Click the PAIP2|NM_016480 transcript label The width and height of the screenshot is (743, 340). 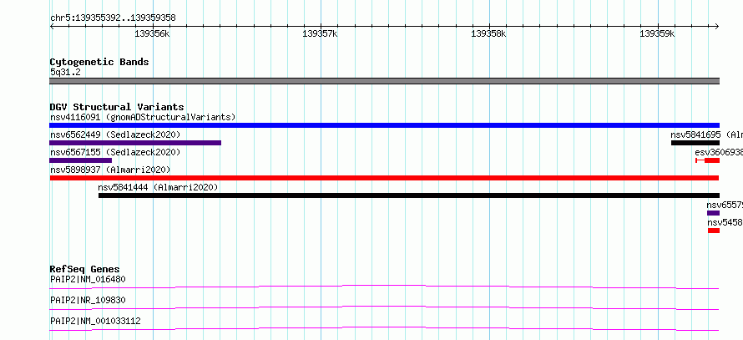[88, 279]
